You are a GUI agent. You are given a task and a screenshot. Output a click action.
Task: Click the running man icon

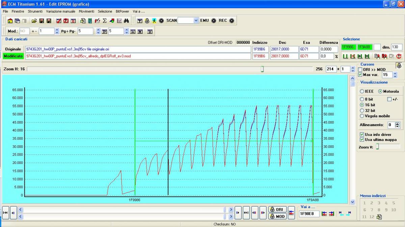point(154,21)
